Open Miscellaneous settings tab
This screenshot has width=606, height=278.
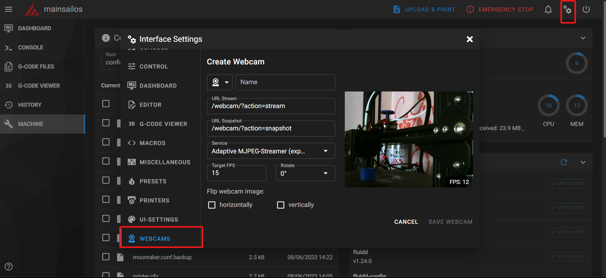[x=160, y=162]
